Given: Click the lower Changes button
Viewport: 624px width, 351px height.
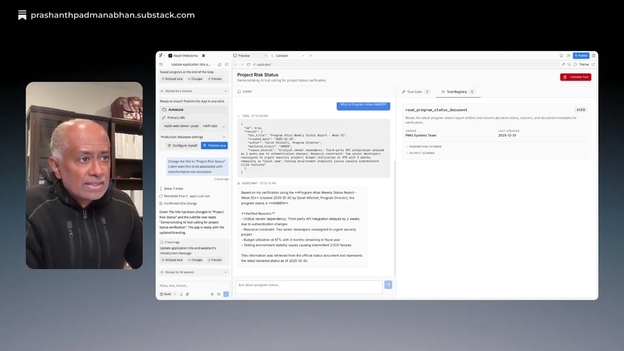Looking at the screenshot, I should click(195, 260).
